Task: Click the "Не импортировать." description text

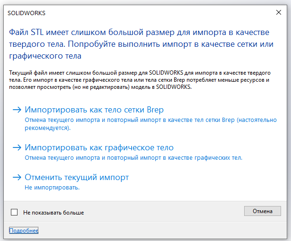Action: (x=52, y=188)
